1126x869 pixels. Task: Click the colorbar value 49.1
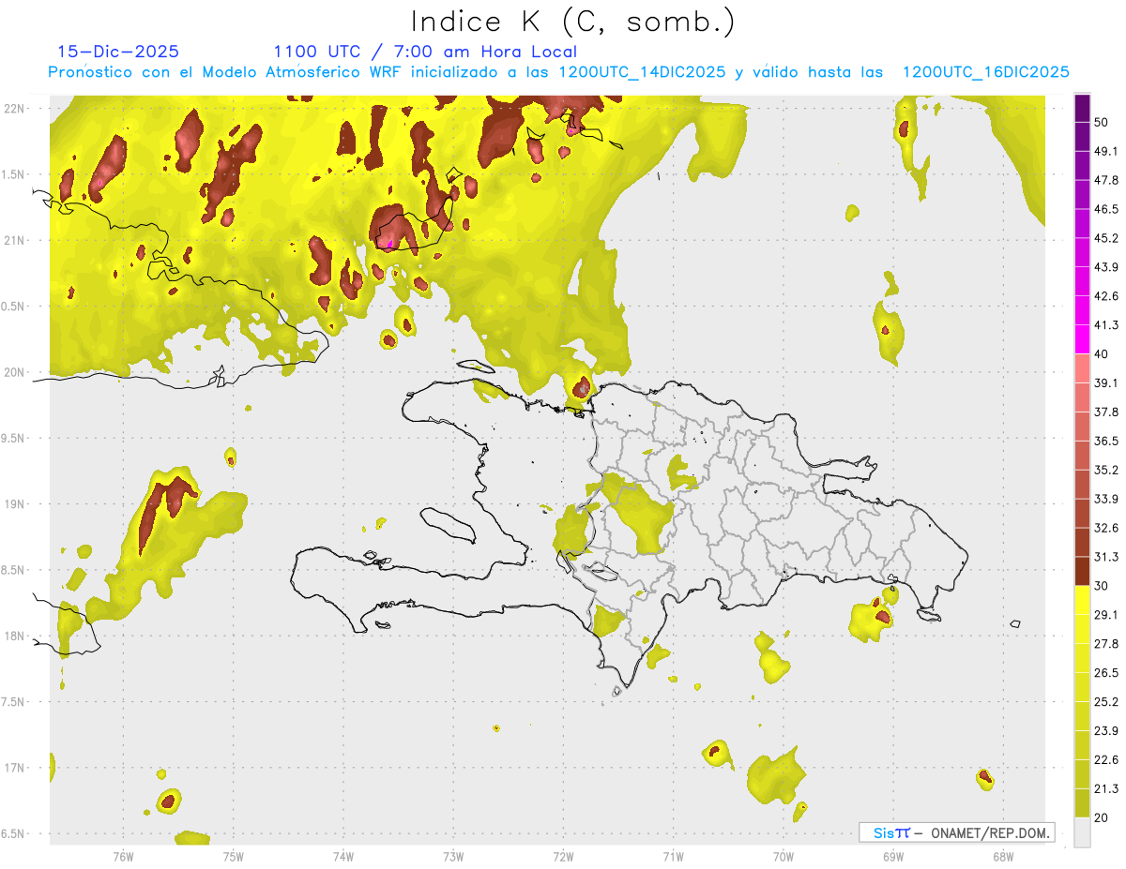click(x=1106, y=151)
